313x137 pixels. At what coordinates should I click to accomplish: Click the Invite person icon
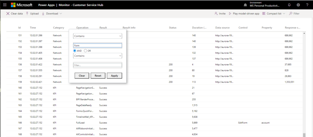click(x=216, y=14)
